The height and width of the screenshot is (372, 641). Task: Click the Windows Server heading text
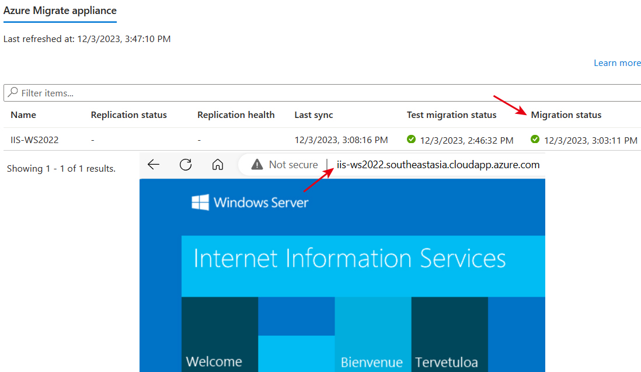[x=261, y=202]
